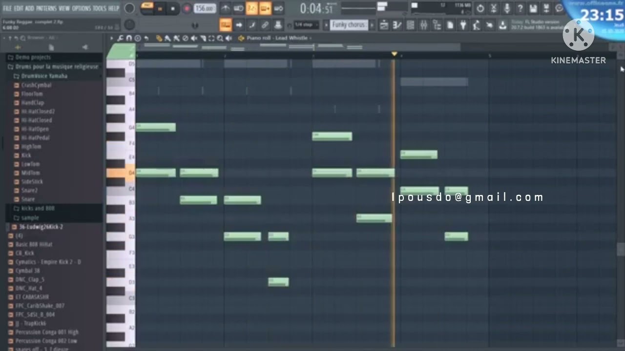Click the highlighted D4 piano key
This screenshot has width=625, height=351.
pyautogui.click(x=121, y=173)
